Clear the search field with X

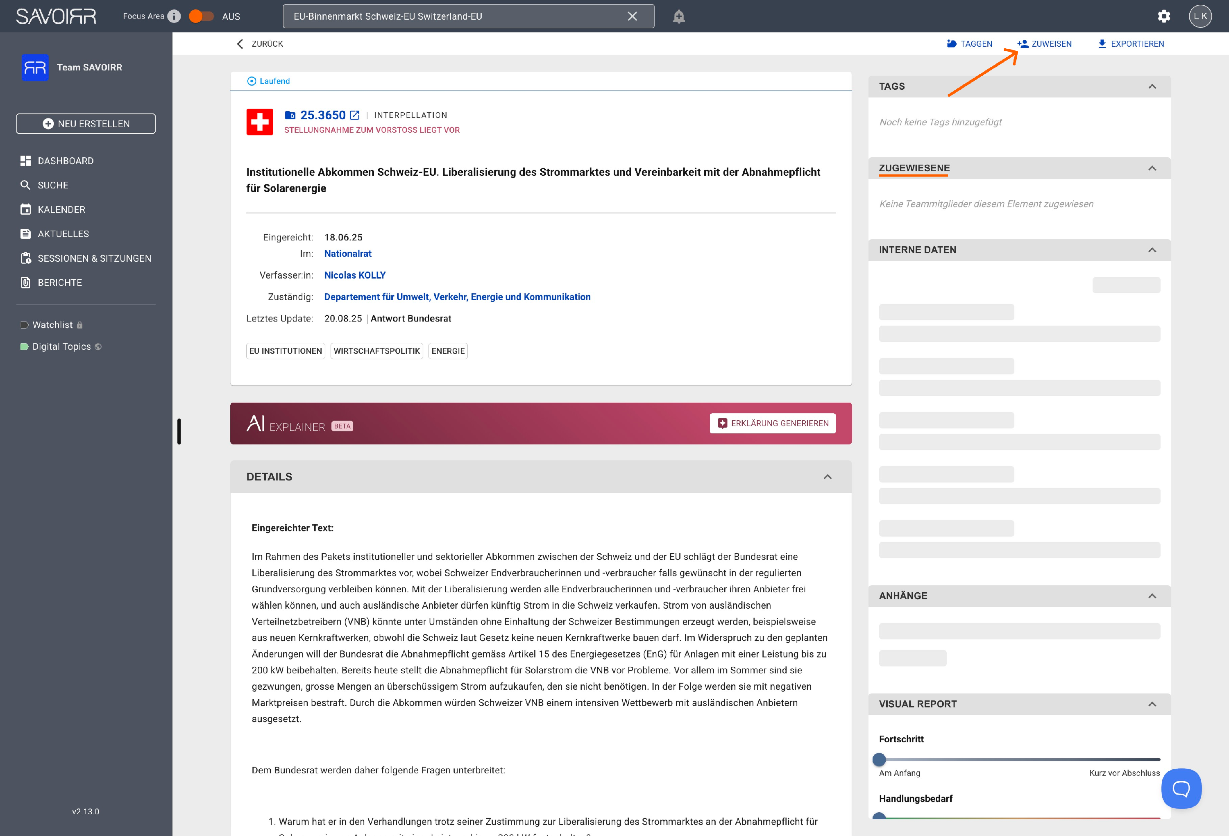pos(632,16)
